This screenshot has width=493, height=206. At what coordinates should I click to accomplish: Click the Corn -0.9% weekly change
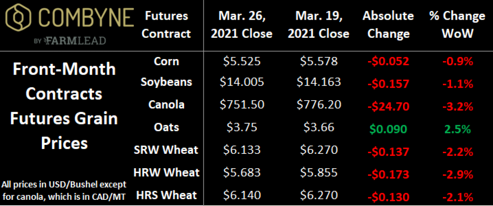tap(457, 62)
